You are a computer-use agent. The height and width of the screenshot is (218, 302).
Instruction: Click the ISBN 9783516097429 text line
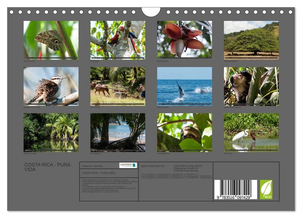click(x=153, y=166)
